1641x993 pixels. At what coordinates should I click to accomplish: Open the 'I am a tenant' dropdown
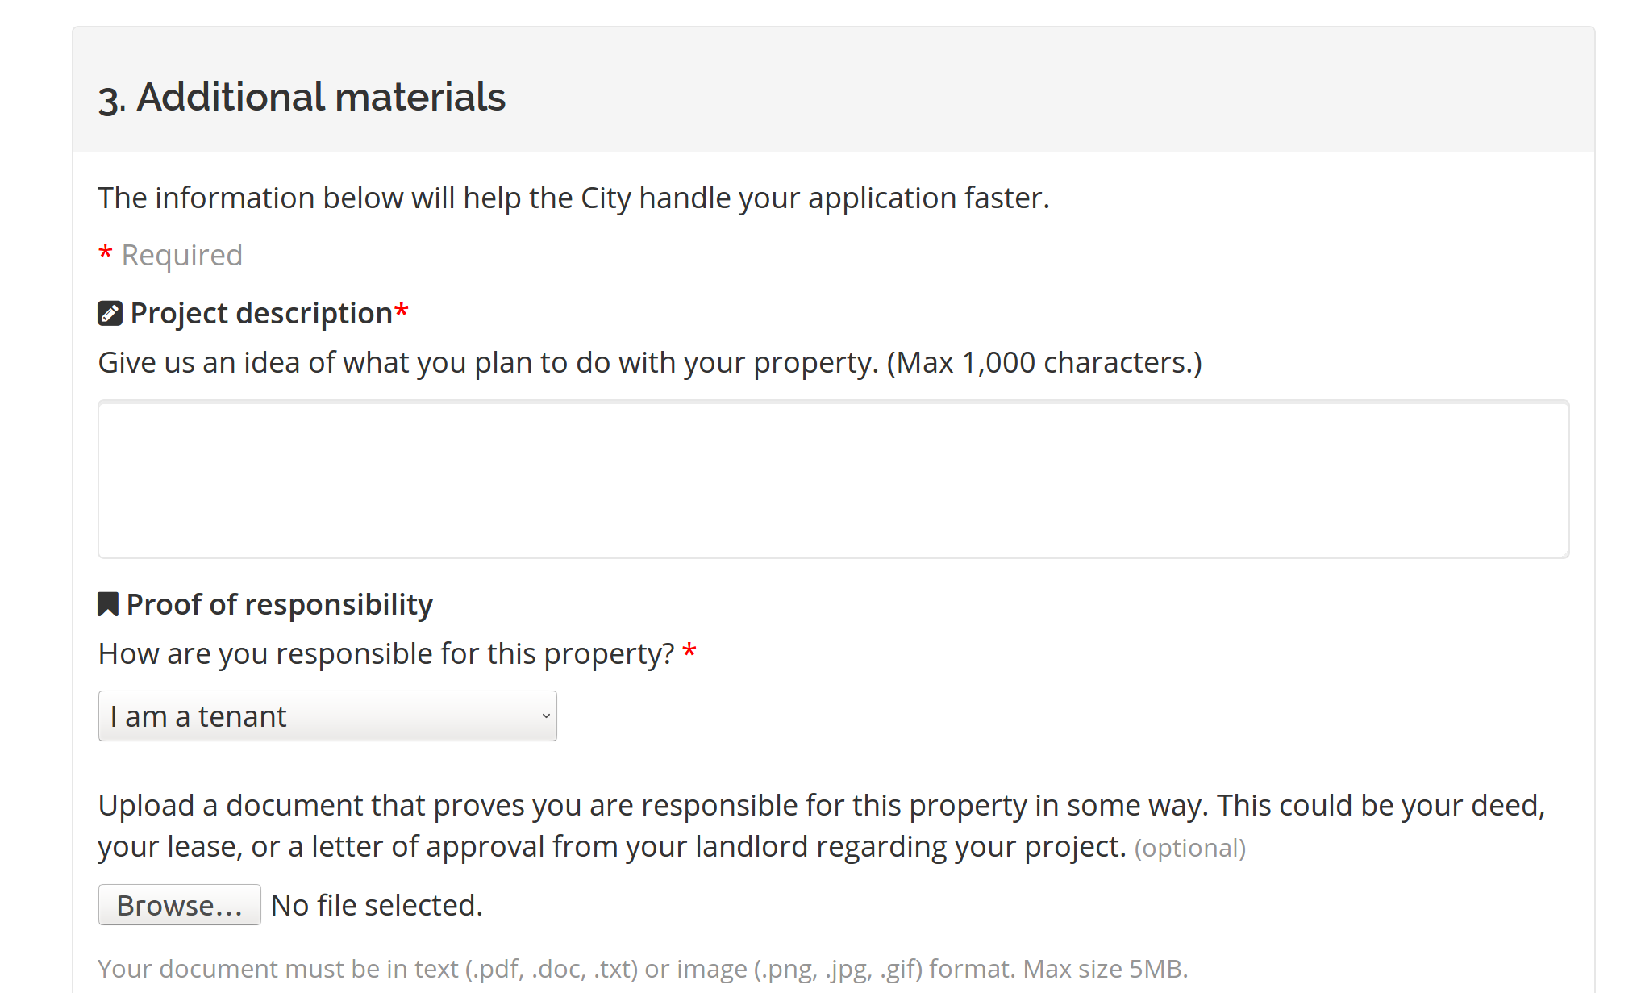coord(327,716)
